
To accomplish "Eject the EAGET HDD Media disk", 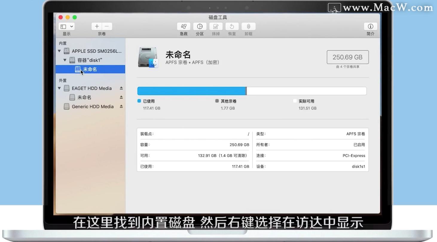I will 121,88.
